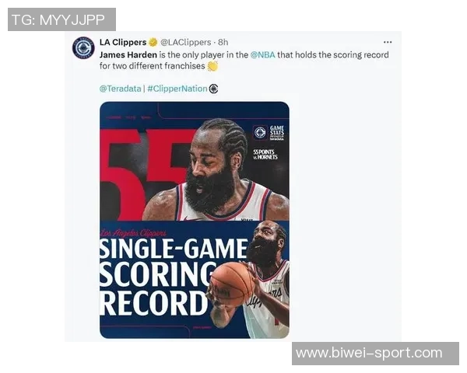Click the LA Clippers display name
The image size is (467, 373).
[123, 42]
